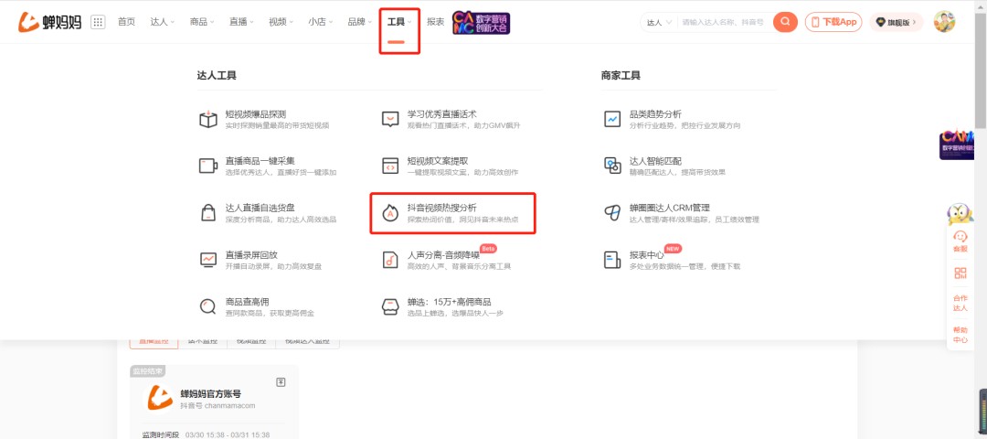
Task: Click the 达人智能匹配 icon
Action: pos(611,166)
